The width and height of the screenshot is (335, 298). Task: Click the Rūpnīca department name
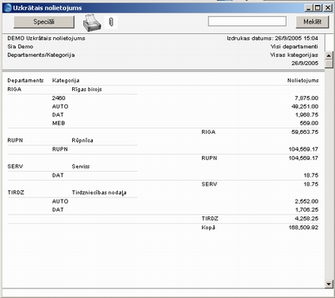[82, 140]
